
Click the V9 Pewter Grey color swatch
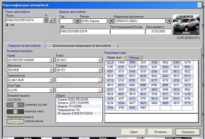pos(15,111)
